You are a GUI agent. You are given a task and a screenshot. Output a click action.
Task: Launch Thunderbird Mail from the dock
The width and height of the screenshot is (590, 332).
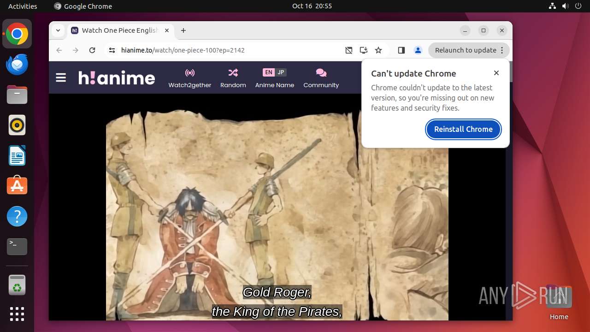(17, 64)
